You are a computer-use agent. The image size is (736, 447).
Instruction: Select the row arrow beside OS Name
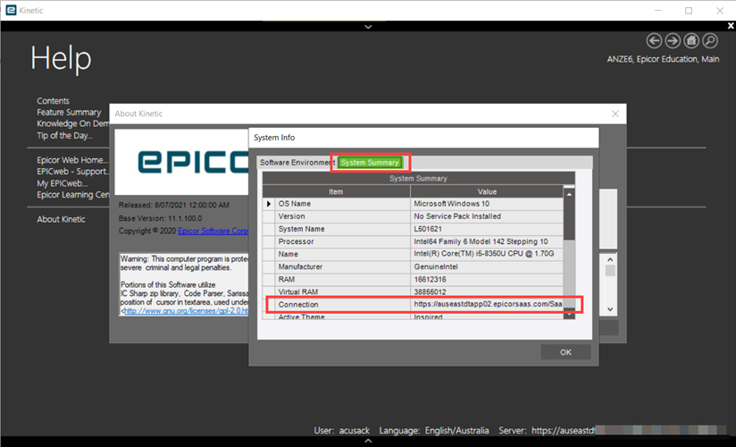click(x=269, y=204)
